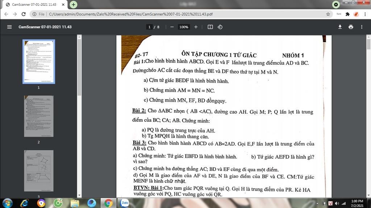Click the thumbnail panel scrollbar
Viewport: 371px width, 208px height.
(x=79, y=67)
